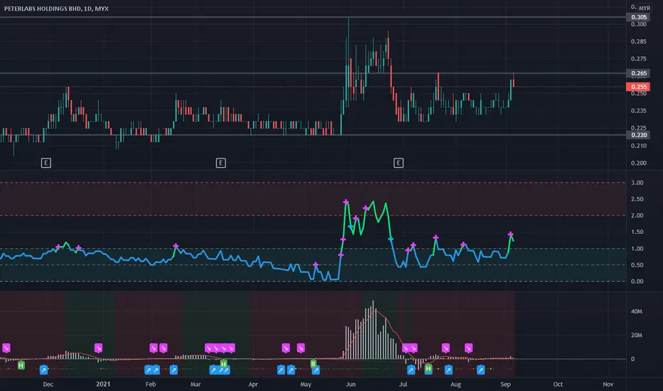This screenshot has height=391, width=663.
Task: Open the earnings E marker in late June
Action: tap(398, 163)
